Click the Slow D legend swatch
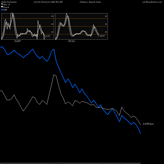This screenshot has height=164, width=164. 2,4
